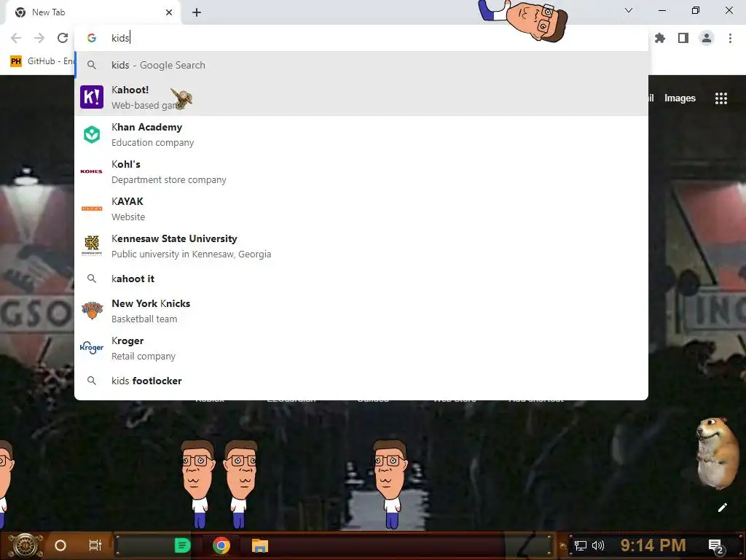This screenshot has width=746, height=560.
Task: Click the magnifier icon beside 'kahoot it'
Action: click(x=92, y=279)
